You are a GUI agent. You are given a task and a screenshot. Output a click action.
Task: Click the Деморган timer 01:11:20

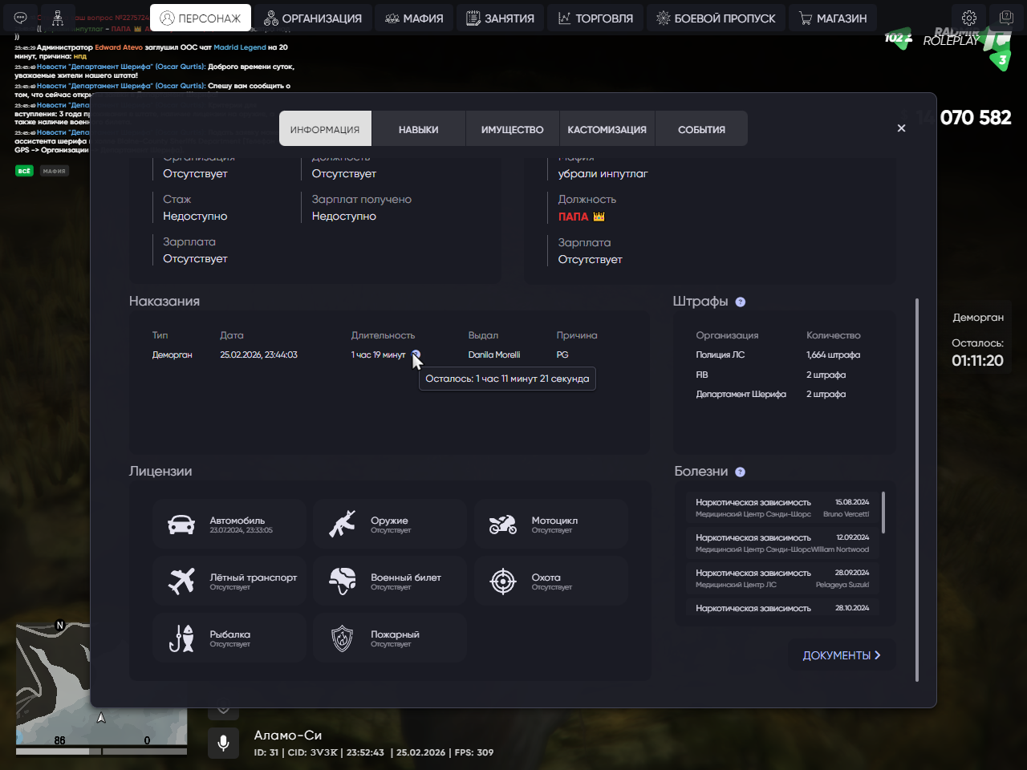[977, 361]
